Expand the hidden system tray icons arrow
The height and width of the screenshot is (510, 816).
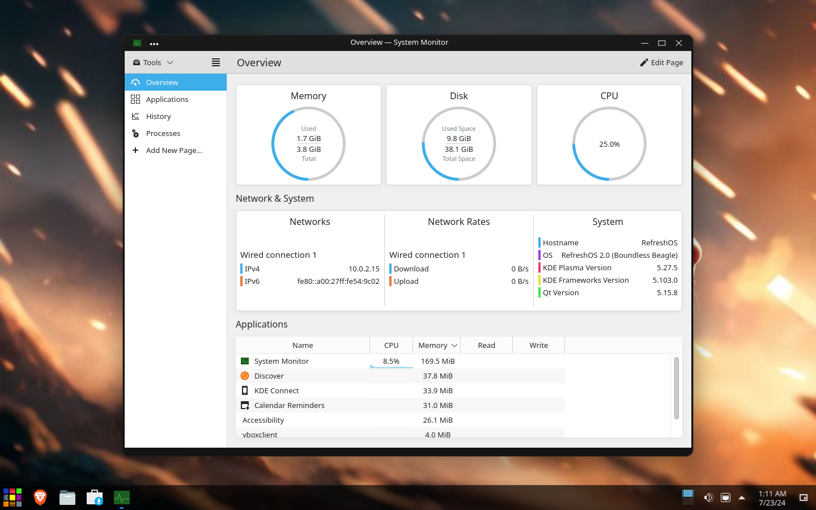click(742, 498)
